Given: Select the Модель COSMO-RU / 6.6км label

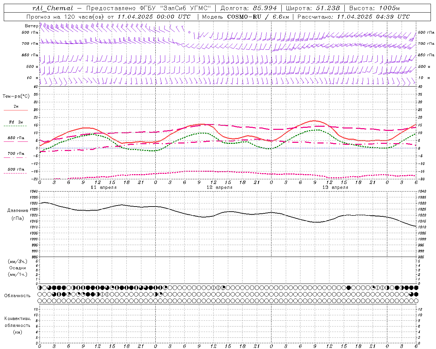Looking at the screenshot, I should [x=246, y=17].
